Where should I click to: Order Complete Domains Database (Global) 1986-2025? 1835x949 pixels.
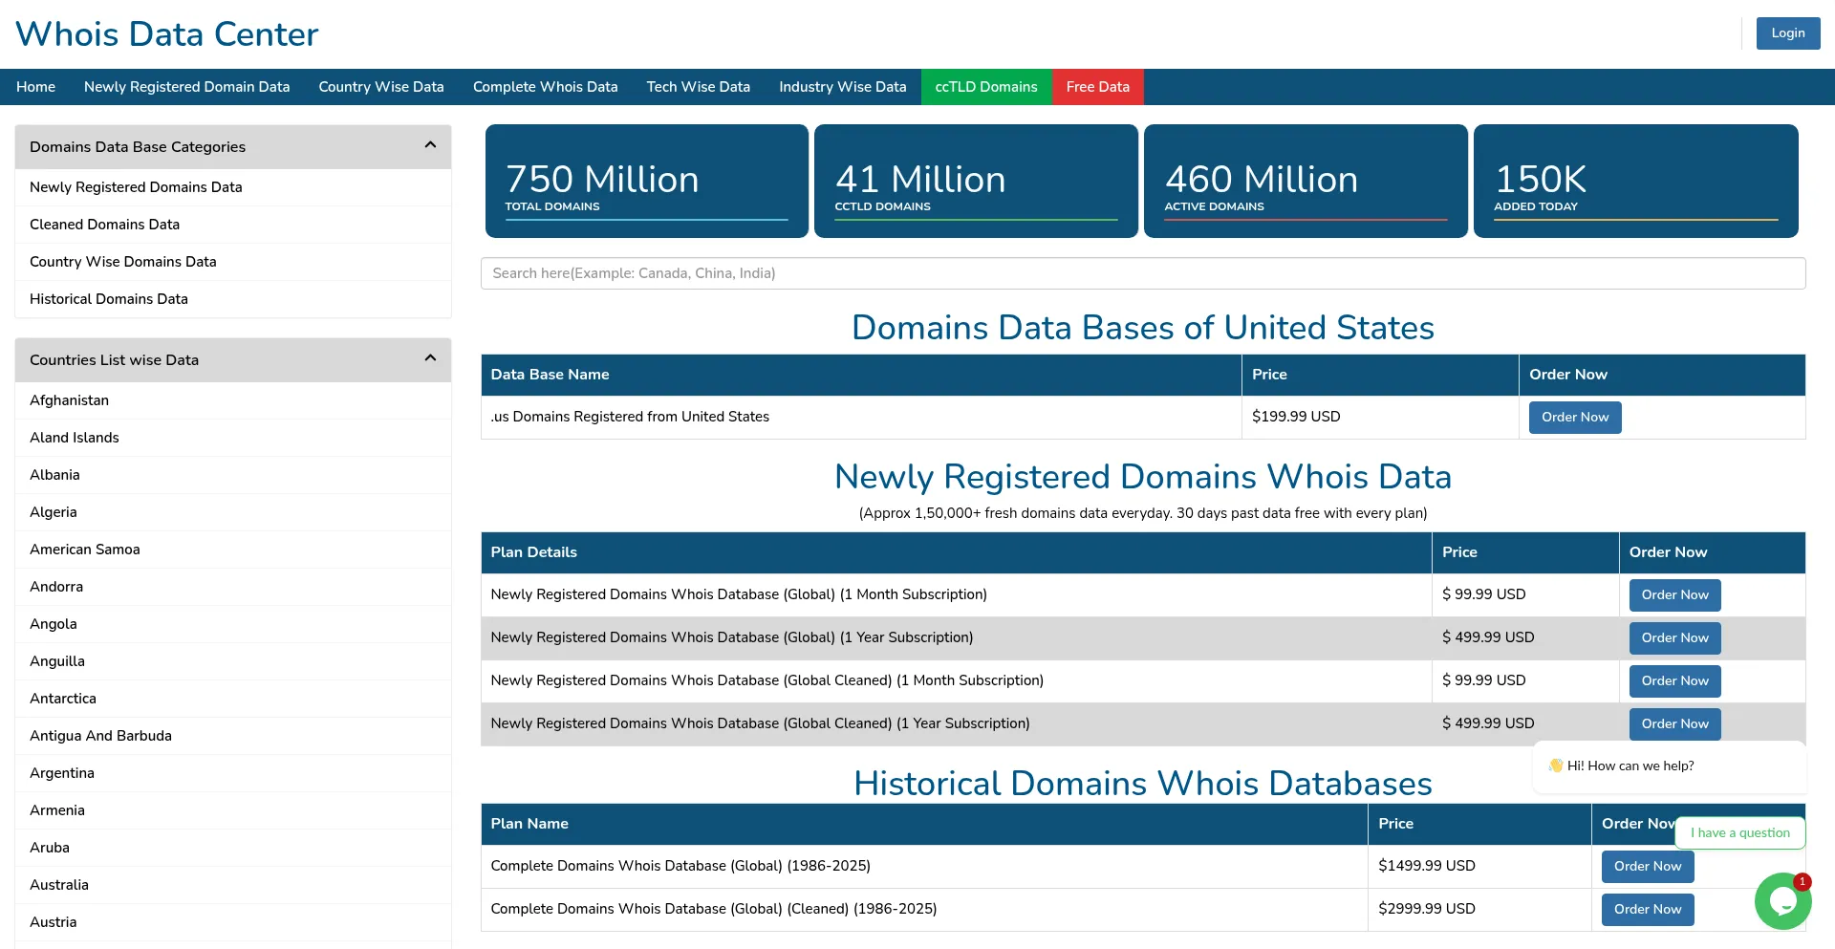[1648, 867]
